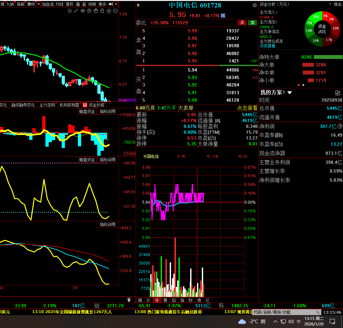Click 指标说明 in bottom indicator panel
This screenshot has height=328, width=343.
108,224
